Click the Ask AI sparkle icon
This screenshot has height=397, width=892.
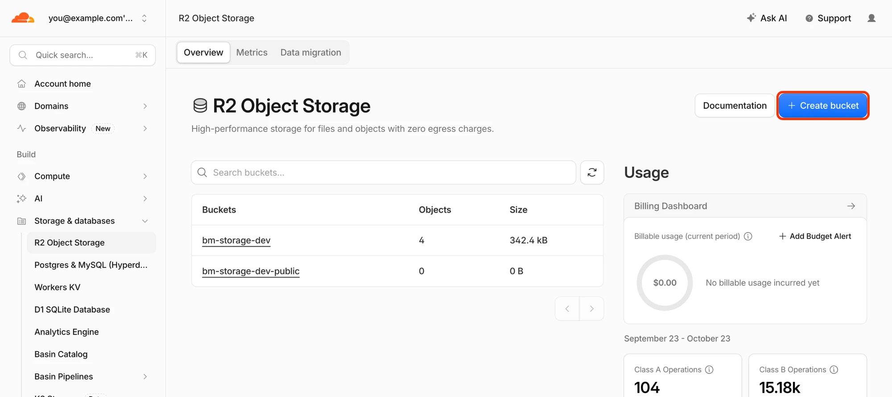pyautogui.click(x=752, y=18)
